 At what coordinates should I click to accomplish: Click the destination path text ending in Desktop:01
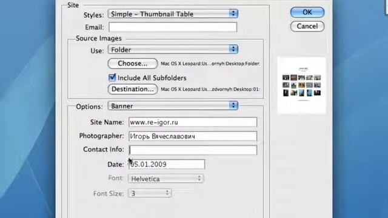pos(210,89)
